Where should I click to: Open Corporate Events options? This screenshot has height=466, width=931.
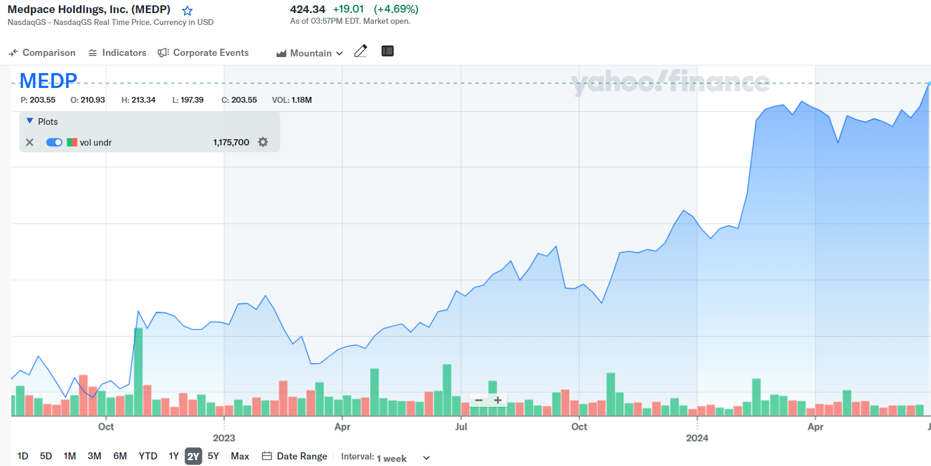coord(203,53)
